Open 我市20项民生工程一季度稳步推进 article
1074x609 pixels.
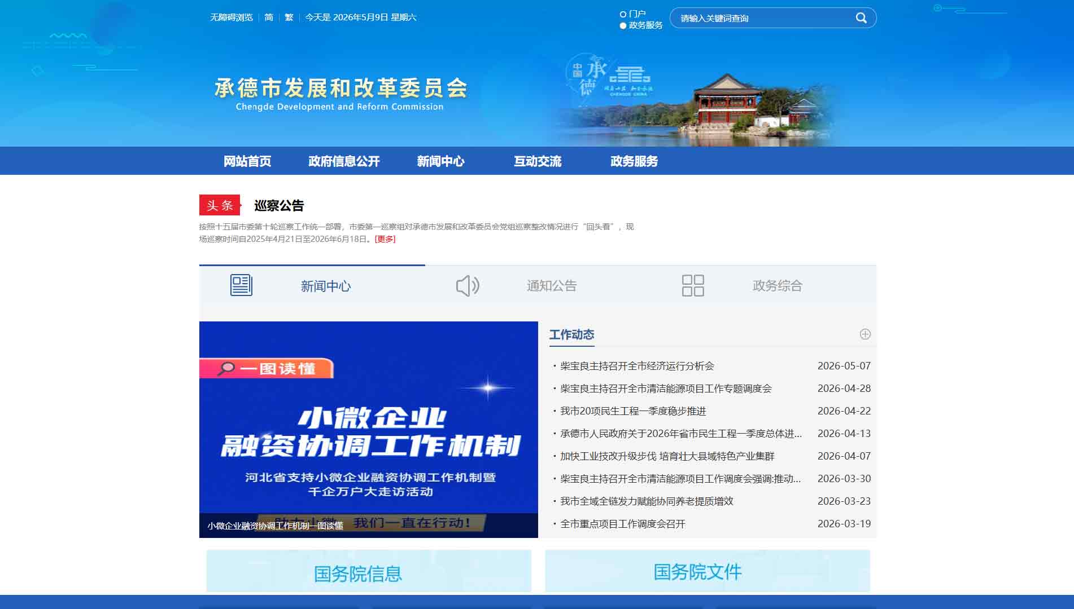[x=633, y=411]
